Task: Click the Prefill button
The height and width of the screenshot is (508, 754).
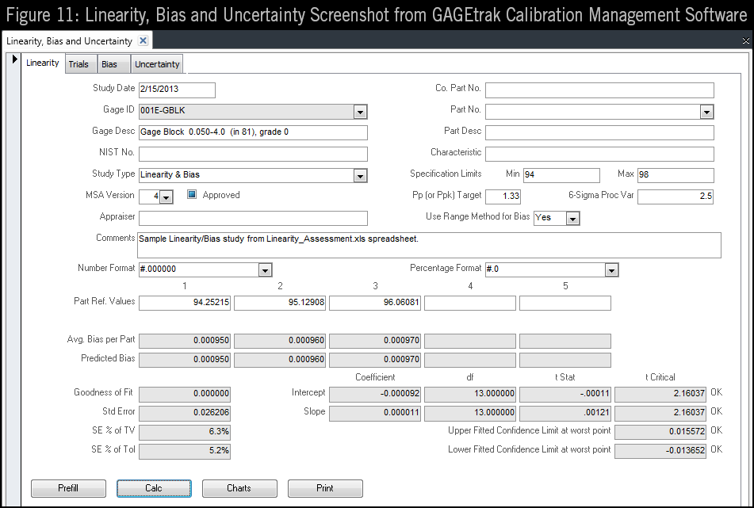Action: [68, 488]
